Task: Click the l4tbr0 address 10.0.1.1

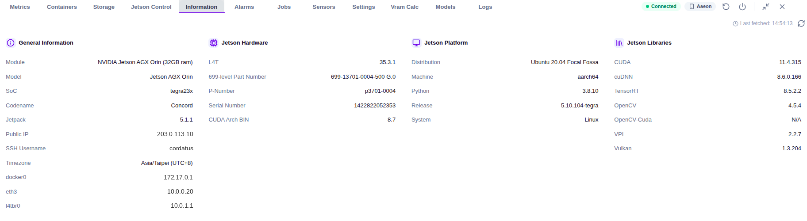Action: tap(182, 206)
